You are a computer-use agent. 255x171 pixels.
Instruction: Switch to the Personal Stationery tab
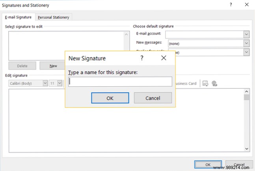[x=54, y=17]
